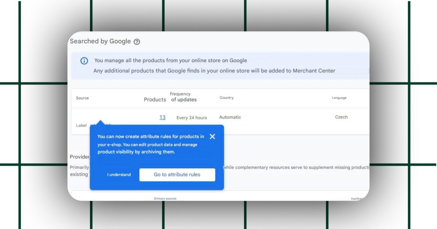Click the help icon beside Searched by Google

137,42
